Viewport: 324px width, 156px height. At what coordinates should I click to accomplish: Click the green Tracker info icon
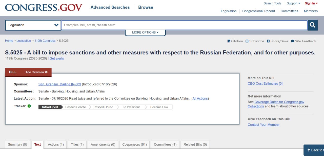29,106
